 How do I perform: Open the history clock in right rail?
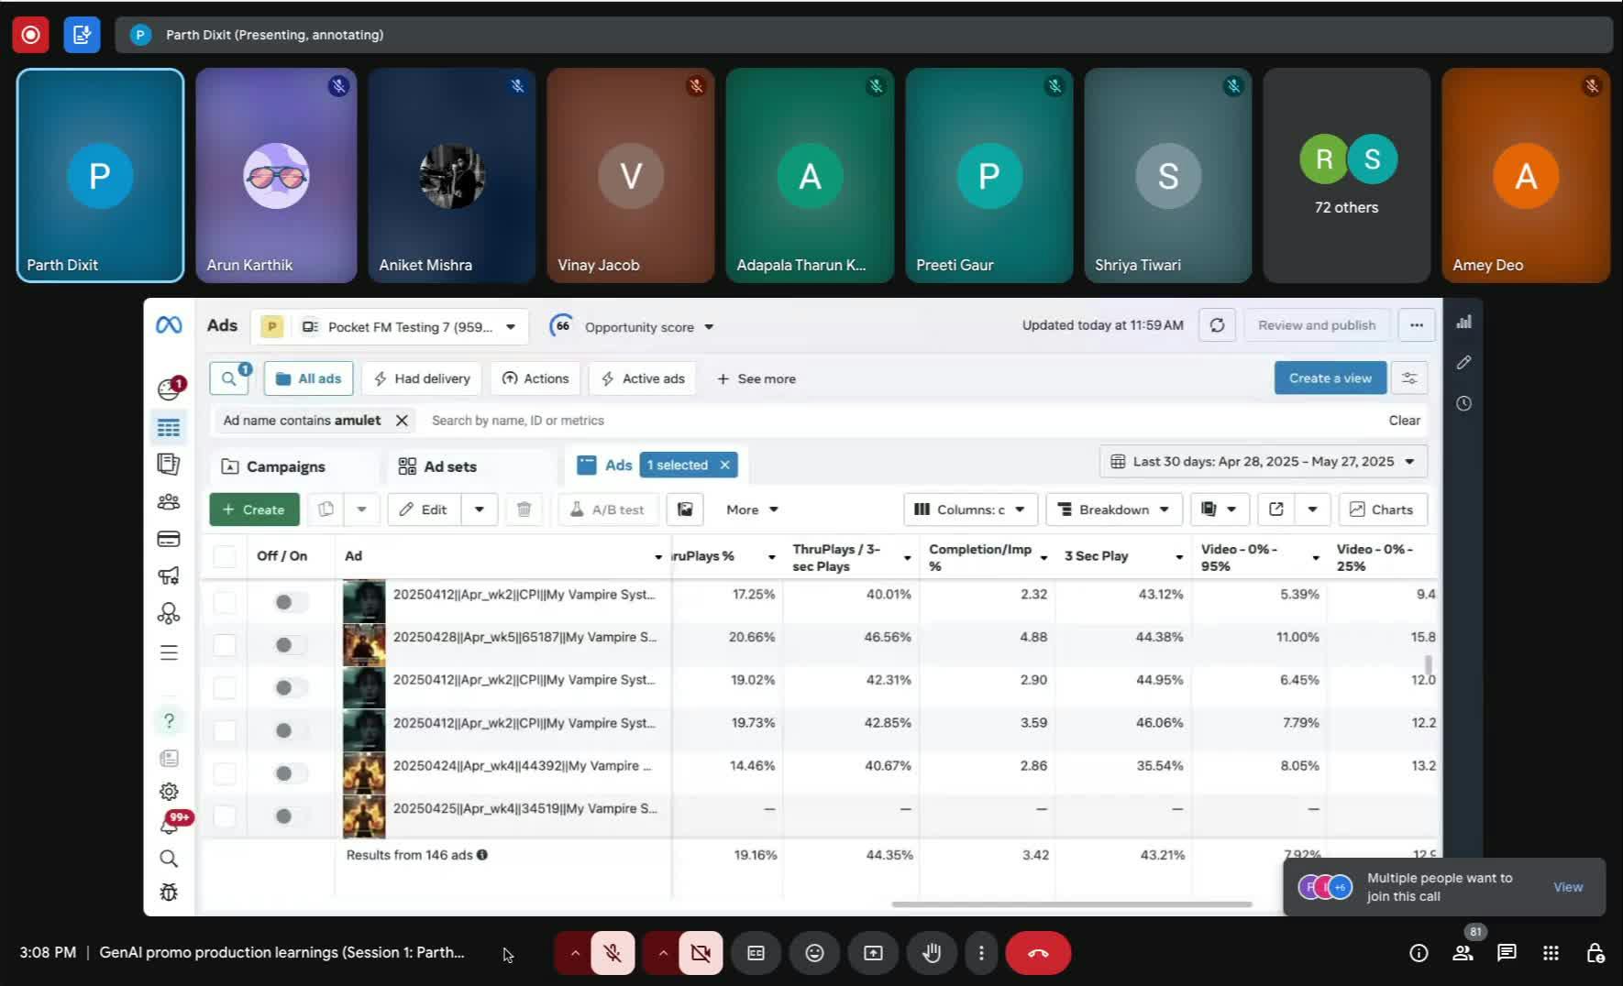point(1463,403)
